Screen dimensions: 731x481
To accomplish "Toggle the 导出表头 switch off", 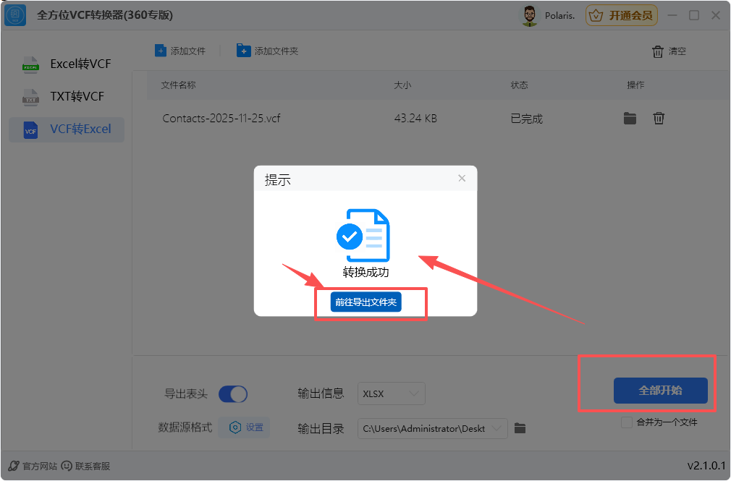I will pyautogui.click(x=232, y=393).
